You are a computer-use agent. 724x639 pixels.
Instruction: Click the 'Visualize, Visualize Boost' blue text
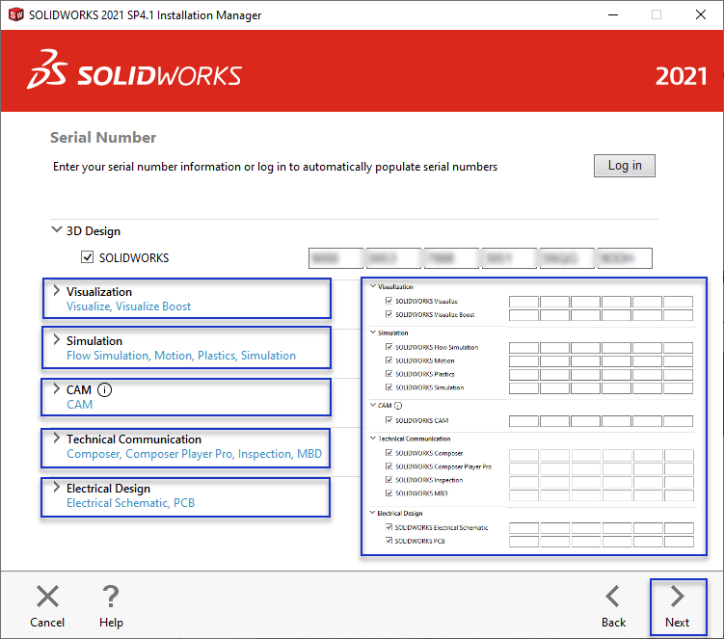click(x=129, y=306)
